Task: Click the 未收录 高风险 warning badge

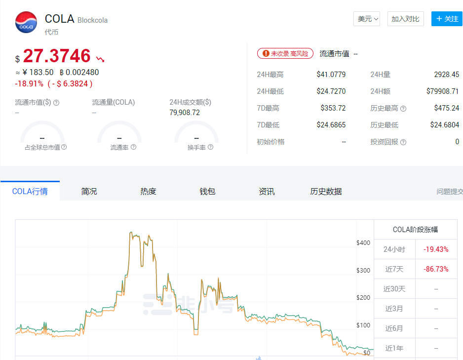Action: [x=285, y=53]
